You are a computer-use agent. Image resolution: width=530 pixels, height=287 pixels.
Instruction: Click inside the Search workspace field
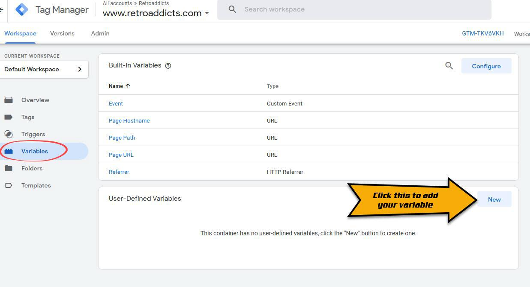click(300, 9)
